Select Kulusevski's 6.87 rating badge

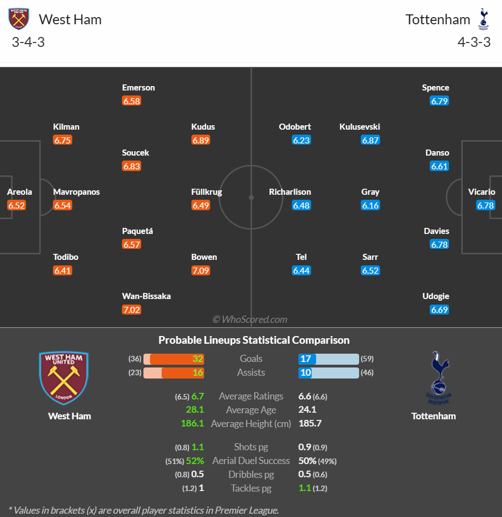[371, 140]
